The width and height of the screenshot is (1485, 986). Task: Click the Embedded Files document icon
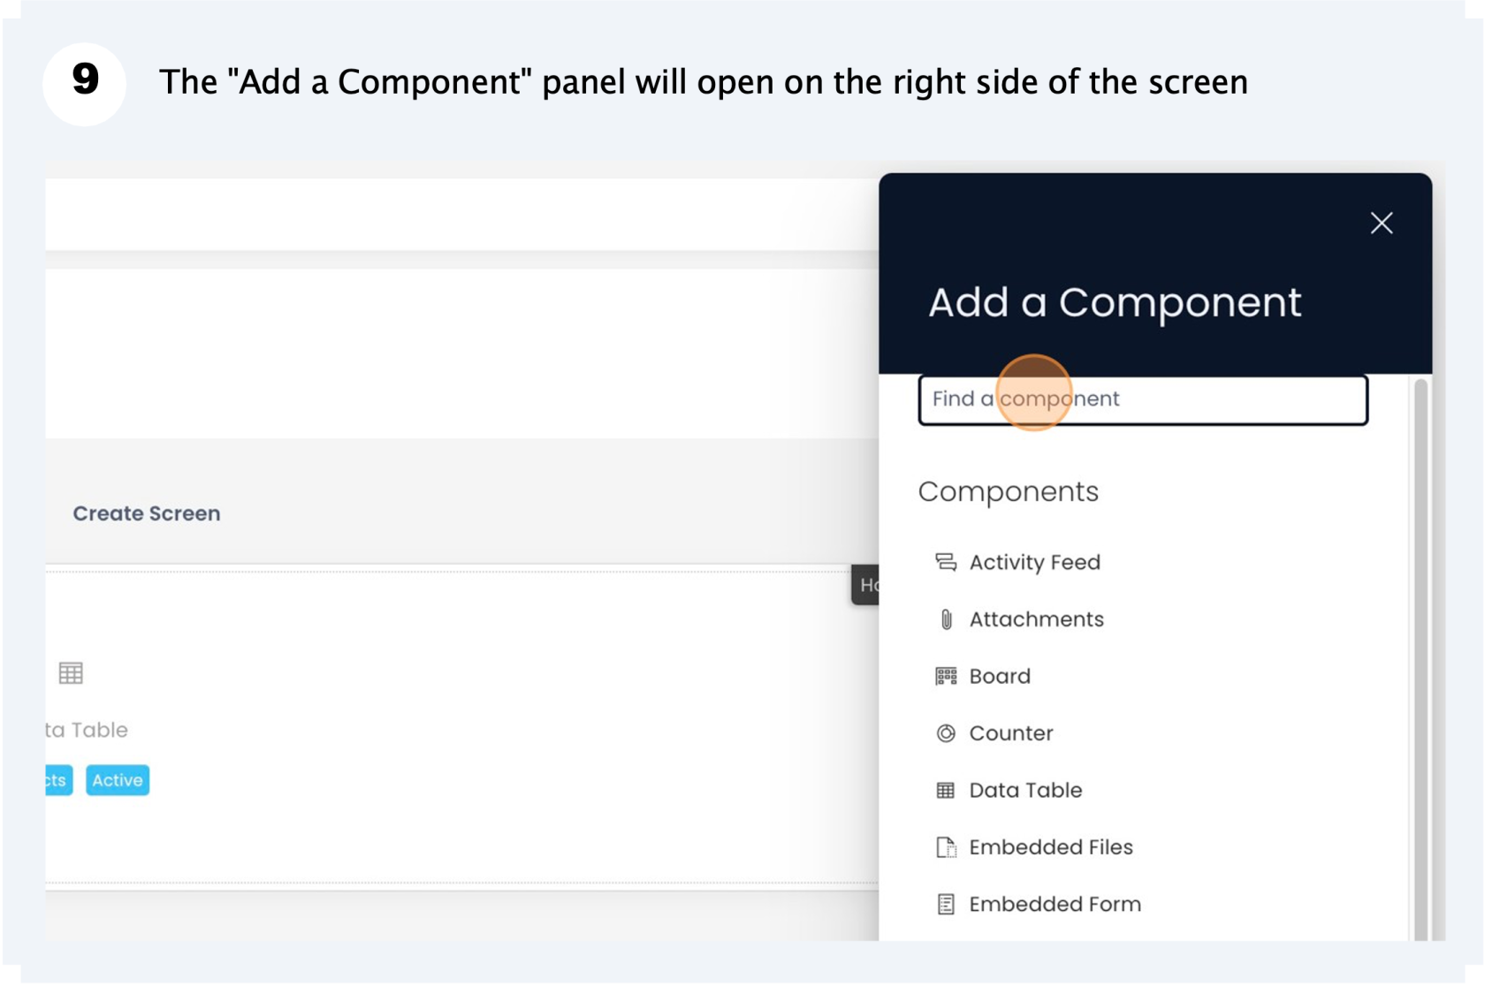click(946, 846)
